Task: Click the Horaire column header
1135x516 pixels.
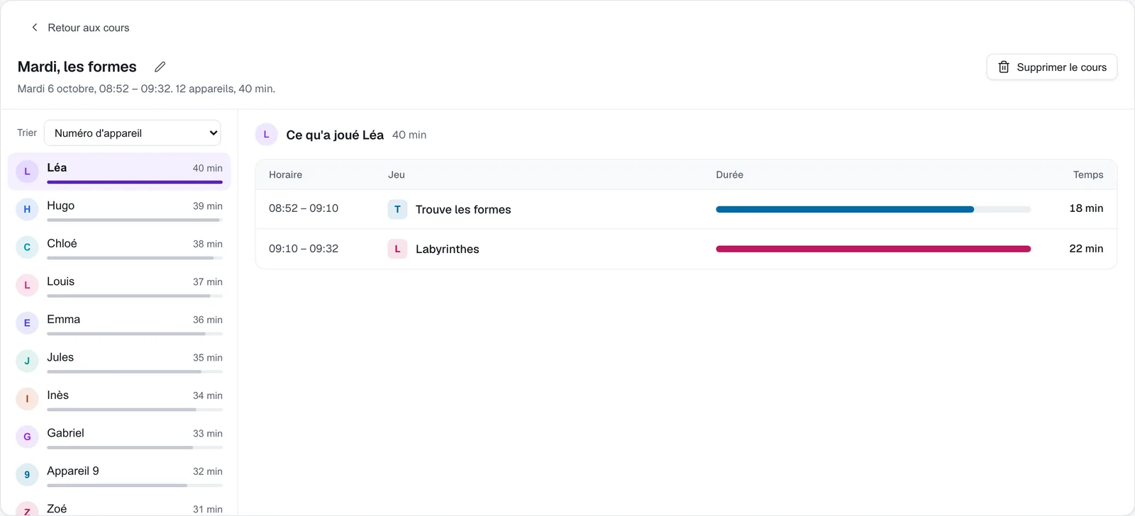Action: click(285, 174)
